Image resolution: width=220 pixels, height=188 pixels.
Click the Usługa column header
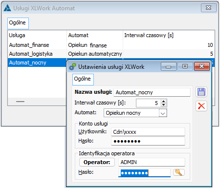pyautogui.click(x=37, y=35)
